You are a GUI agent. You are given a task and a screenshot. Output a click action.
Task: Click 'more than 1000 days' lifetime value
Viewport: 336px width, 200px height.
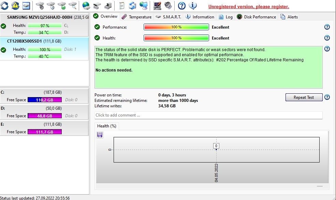tap(178, 101)
